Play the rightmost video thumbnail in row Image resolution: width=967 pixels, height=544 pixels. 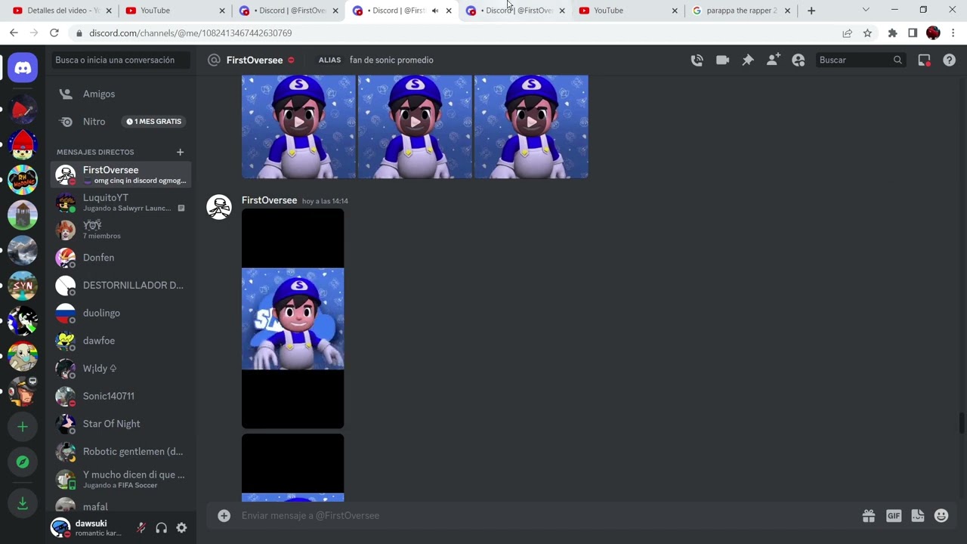(x=531, y=126)
